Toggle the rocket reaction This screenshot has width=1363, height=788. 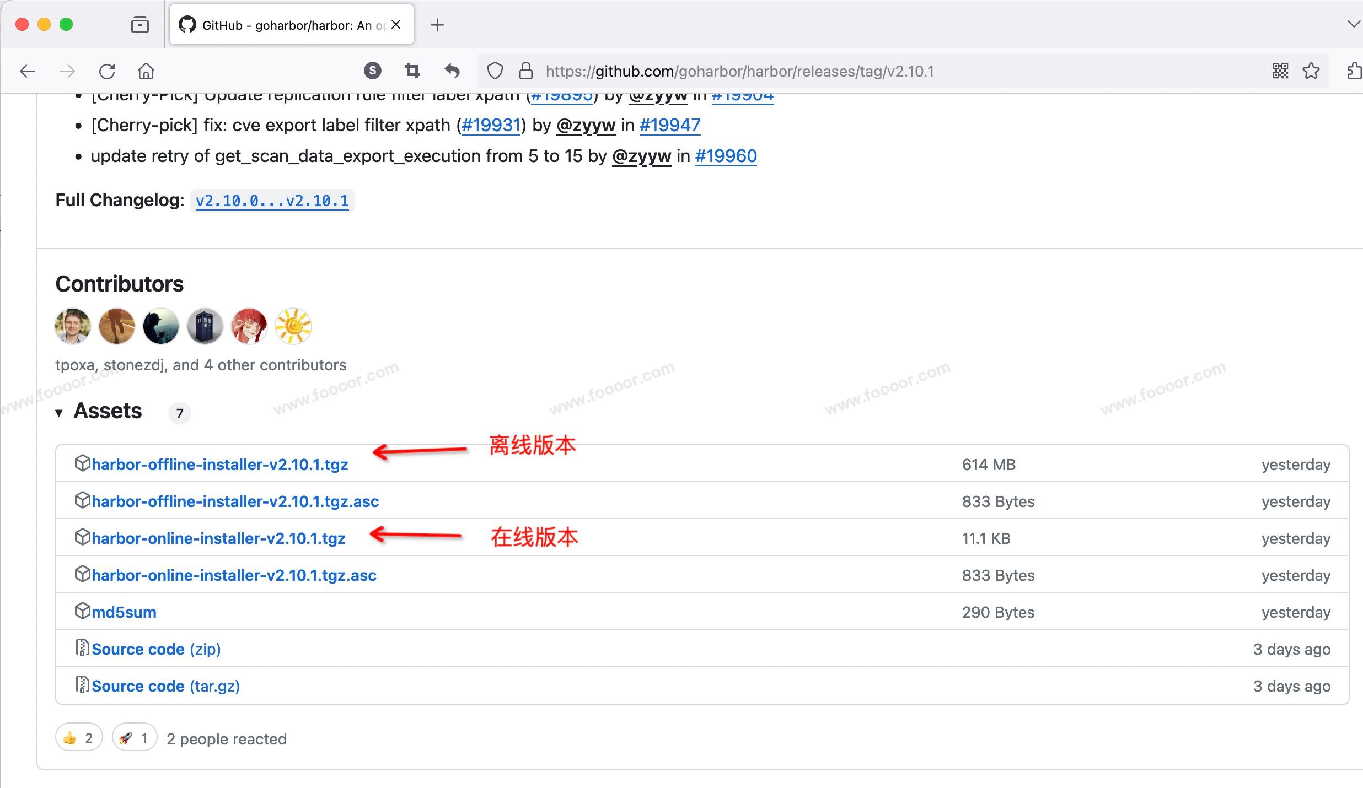[x=135, y=738]
